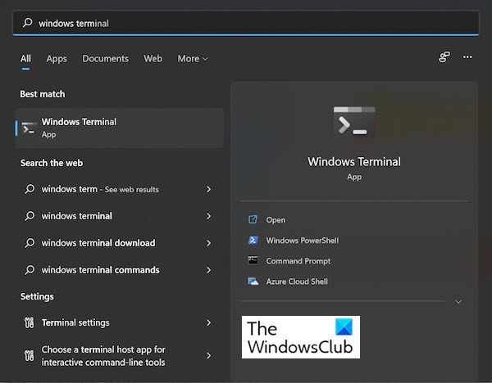
Task: Open the More dropdown filter
Action: (193, 59)
